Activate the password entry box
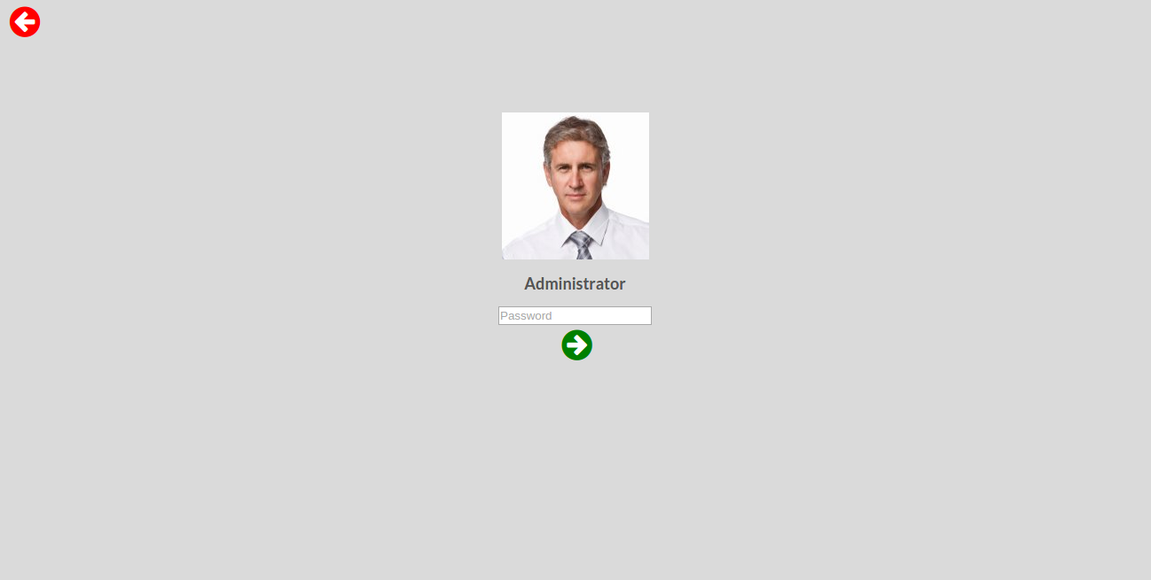The height and width of the screenshot is (580, 1151). (575, 315)
